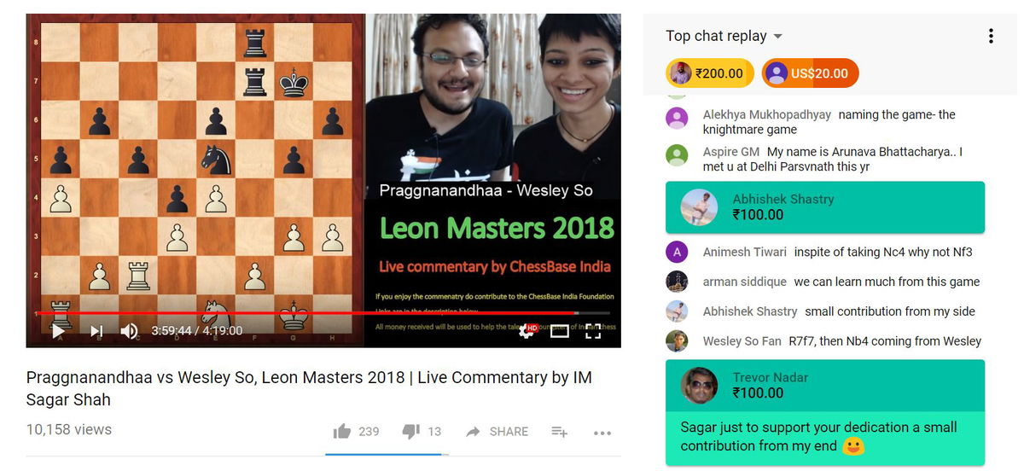Dislike the video with thumbs down
The image size is (1024, 471).
(x=410, y=432)
